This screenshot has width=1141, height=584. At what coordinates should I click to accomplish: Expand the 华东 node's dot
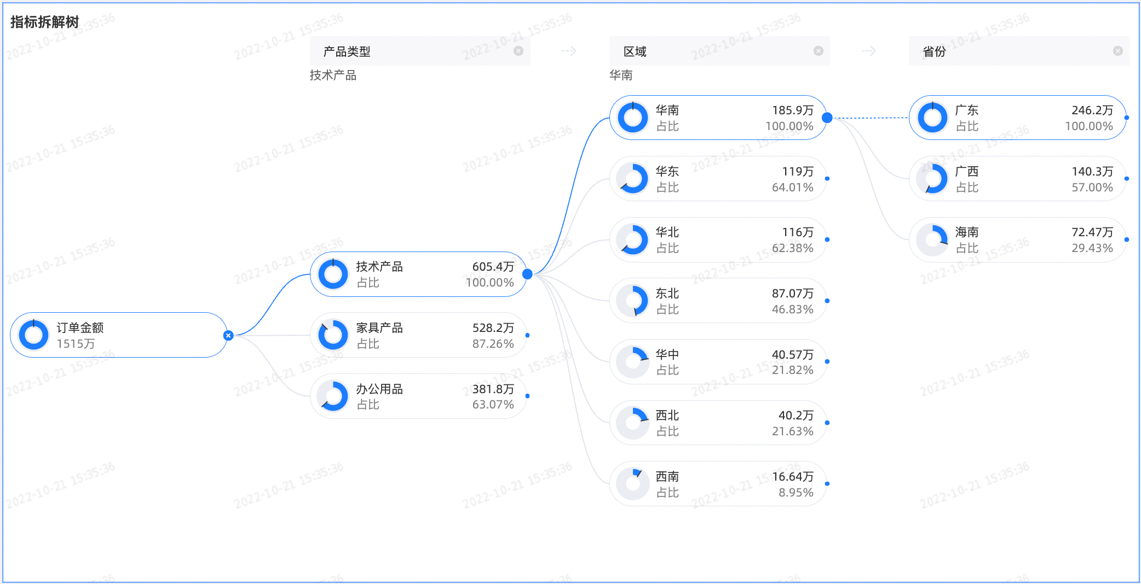coord(827,178)
